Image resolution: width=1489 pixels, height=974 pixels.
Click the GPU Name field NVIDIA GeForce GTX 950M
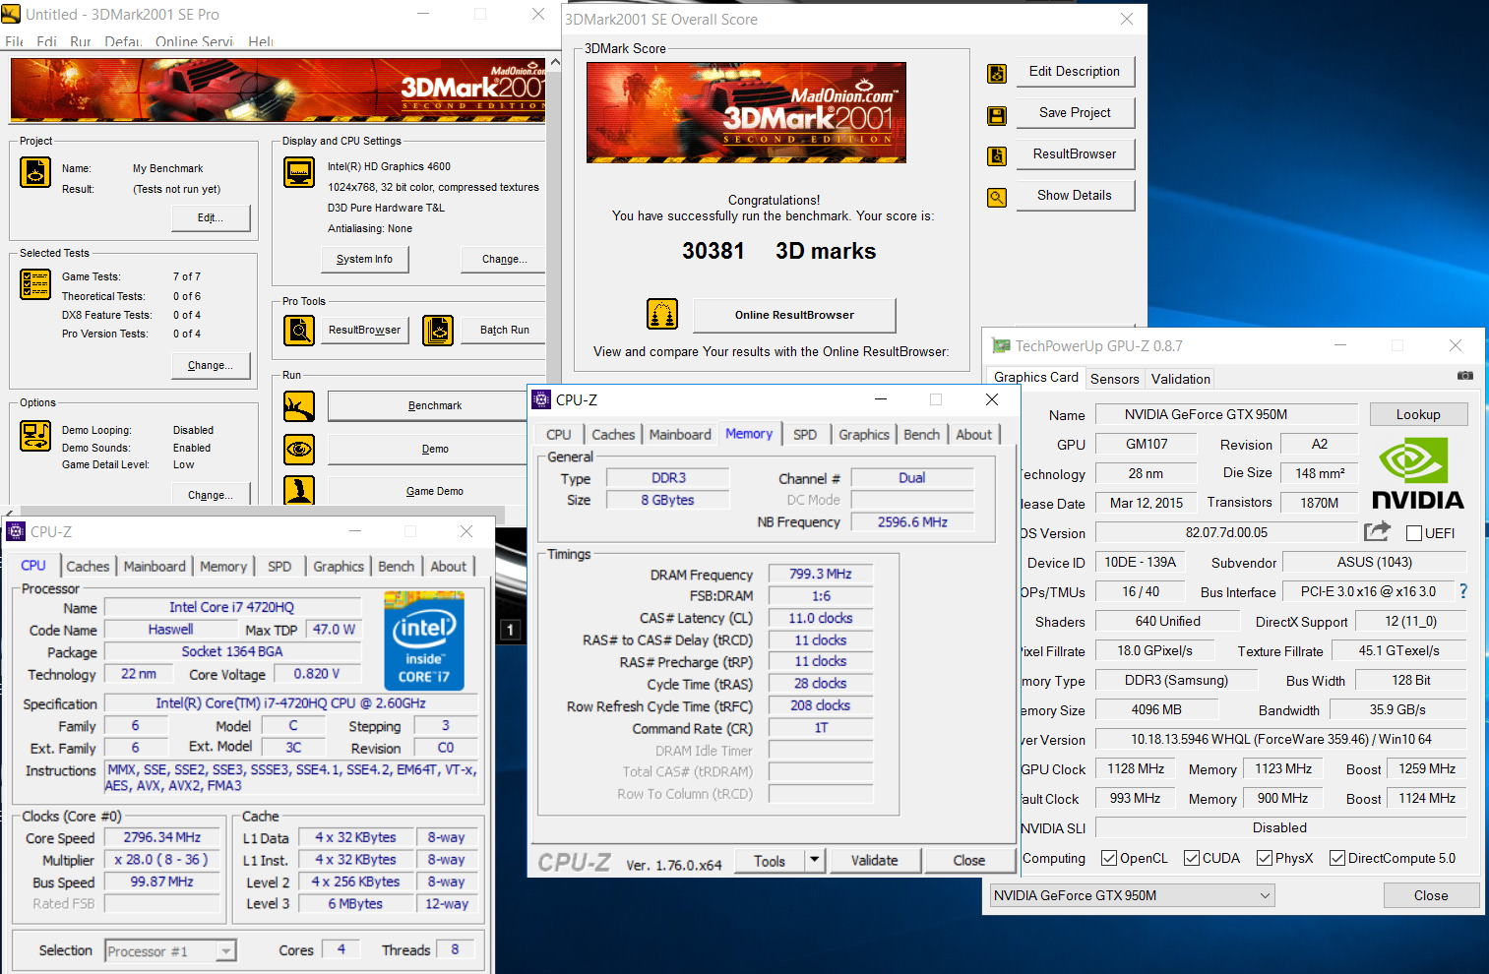click(x=1226, y=414)
